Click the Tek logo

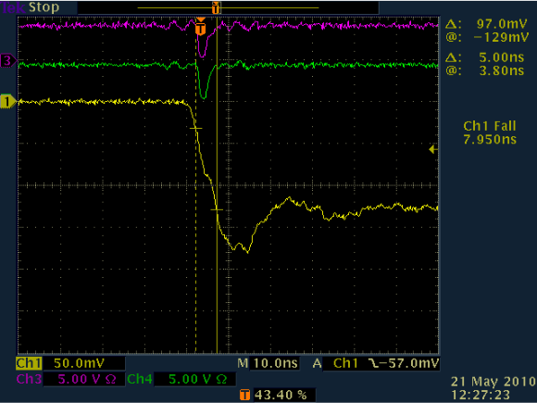pos(13,7)
